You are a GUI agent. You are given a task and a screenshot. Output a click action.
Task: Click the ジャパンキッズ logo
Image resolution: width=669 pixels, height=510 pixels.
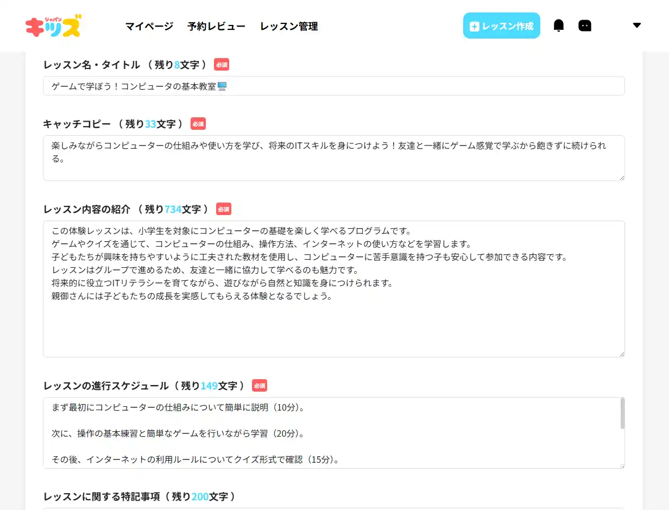53,26
